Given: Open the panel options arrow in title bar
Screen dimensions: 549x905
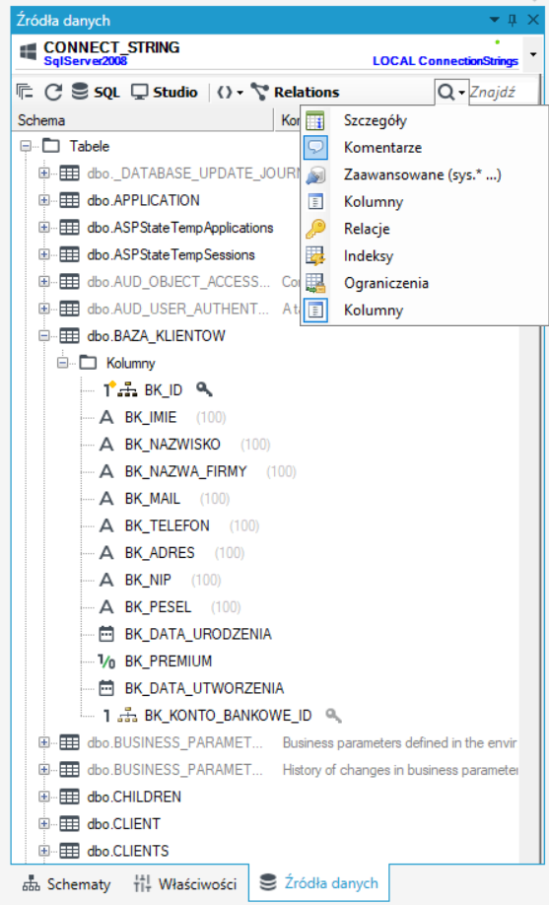Looking at the screenshot, I should pyautogui.click(x=494, y=20).
